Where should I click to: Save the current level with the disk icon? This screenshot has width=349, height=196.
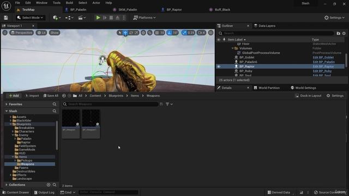point(6,17)
